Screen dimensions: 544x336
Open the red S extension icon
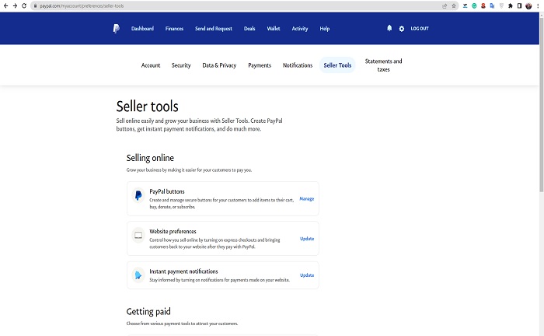tap(483, 6)
